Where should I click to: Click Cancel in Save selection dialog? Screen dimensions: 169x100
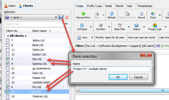(138, 77)
